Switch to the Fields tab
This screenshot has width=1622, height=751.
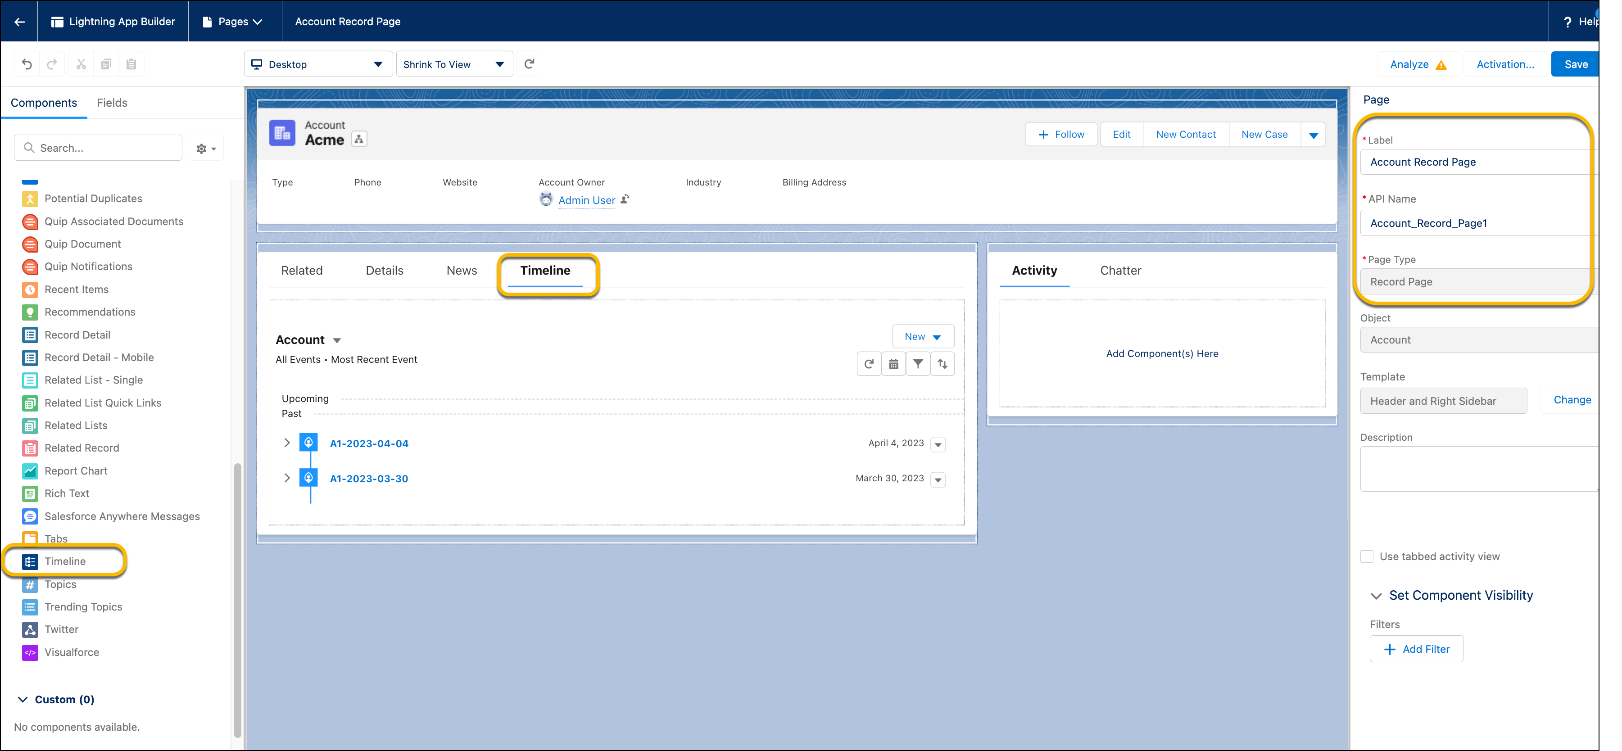(x=112, y=103)
